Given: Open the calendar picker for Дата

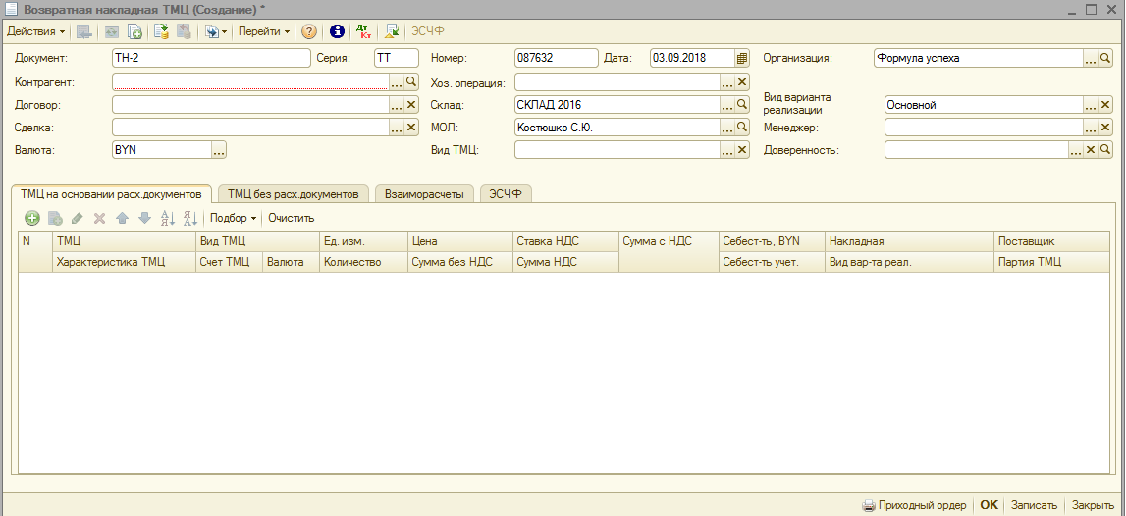Looking at the screenshot, I should click(x=742, y=58).
